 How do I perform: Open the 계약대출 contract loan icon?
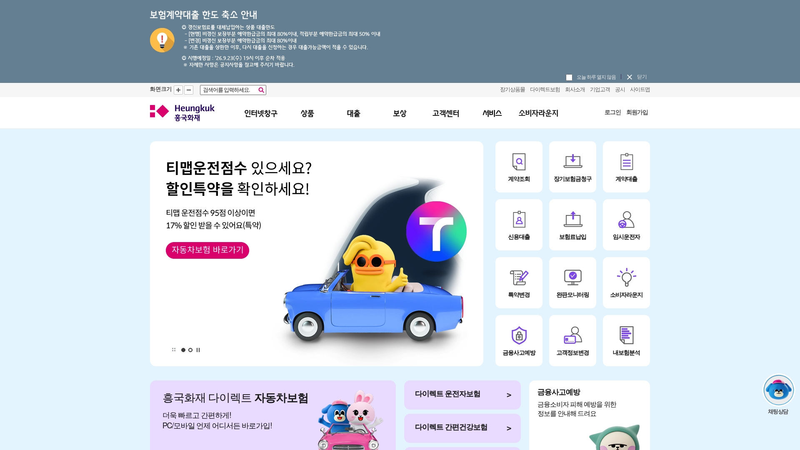[626, 167]
